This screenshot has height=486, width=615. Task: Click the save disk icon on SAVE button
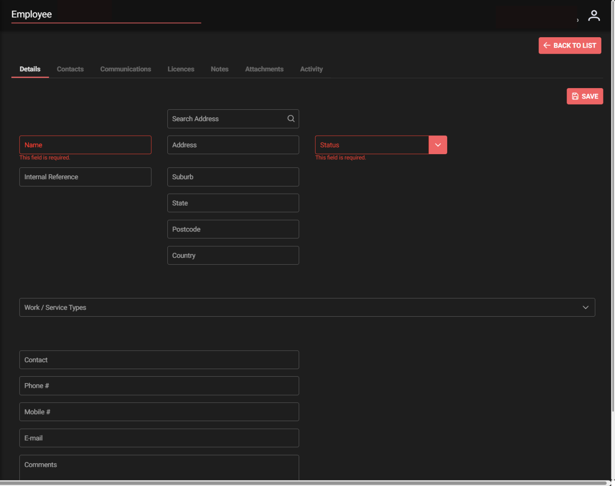click(575, 96)
